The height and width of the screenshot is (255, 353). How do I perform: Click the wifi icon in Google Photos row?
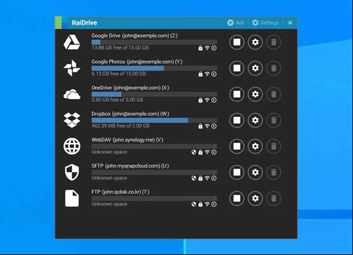click(207, 74)
